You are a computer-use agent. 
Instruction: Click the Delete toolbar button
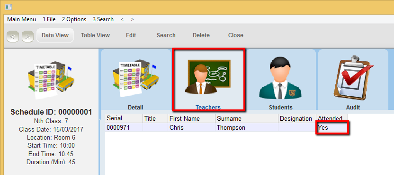pos(201,35)
